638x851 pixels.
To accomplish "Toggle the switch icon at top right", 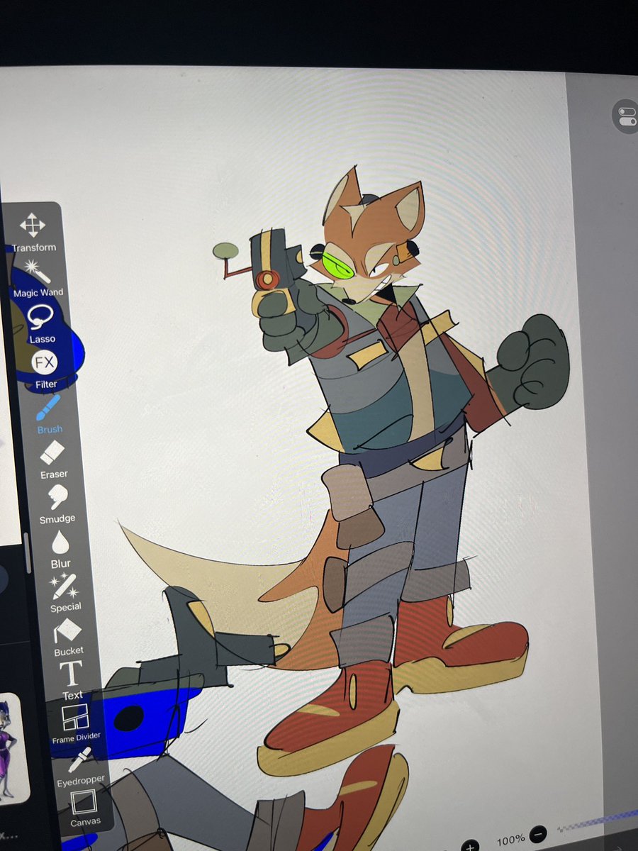I will pyautogui.click(x=627, y=116).
